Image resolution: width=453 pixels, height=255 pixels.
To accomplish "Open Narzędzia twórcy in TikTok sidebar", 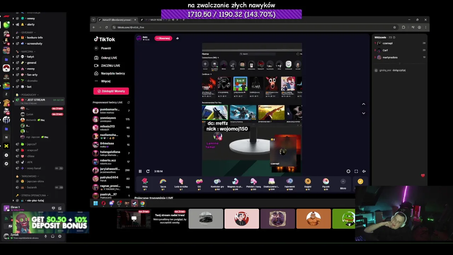I will 109,73.
